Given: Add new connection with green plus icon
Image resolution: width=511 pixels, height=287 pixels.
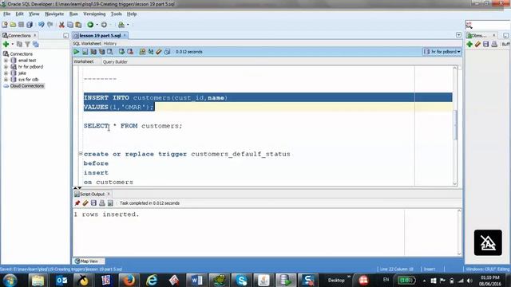Looking at the screenshot, I should (x=6, y=45).
